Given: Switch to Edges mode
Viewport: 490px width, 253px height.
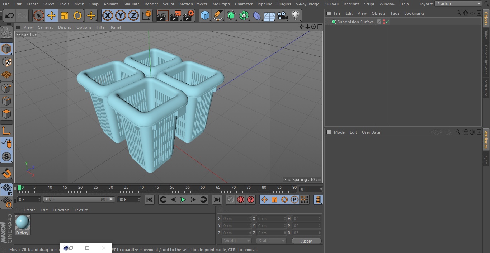Looking at the screenshot, I should point(6,101).
